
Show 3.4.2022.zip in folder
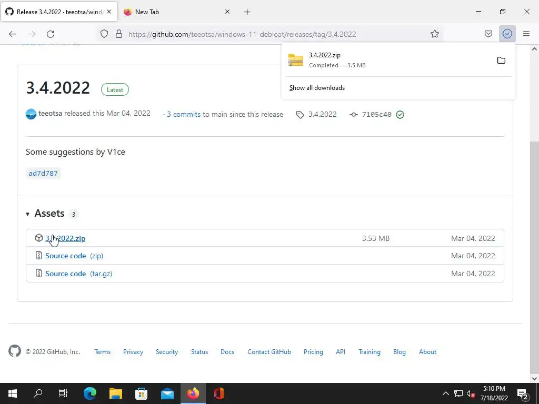pyautogui.click(x=501, y=60)
